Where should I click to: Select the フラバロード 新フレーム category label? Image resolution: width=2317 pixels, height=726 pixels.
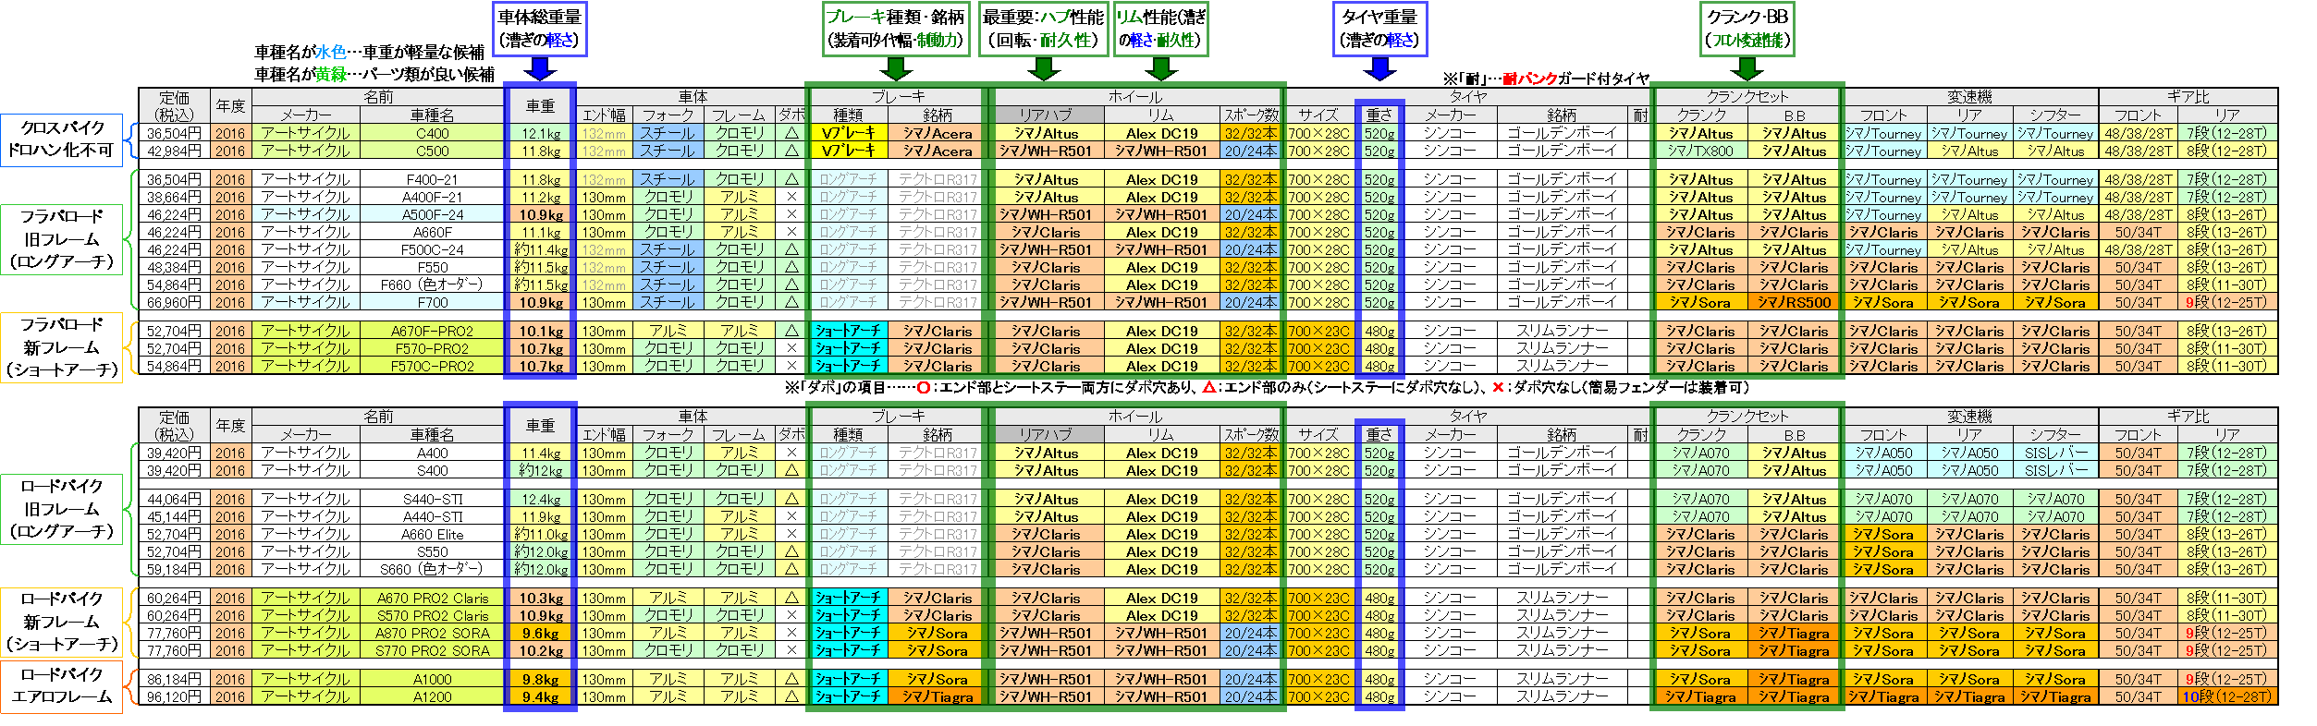[61, 347]
